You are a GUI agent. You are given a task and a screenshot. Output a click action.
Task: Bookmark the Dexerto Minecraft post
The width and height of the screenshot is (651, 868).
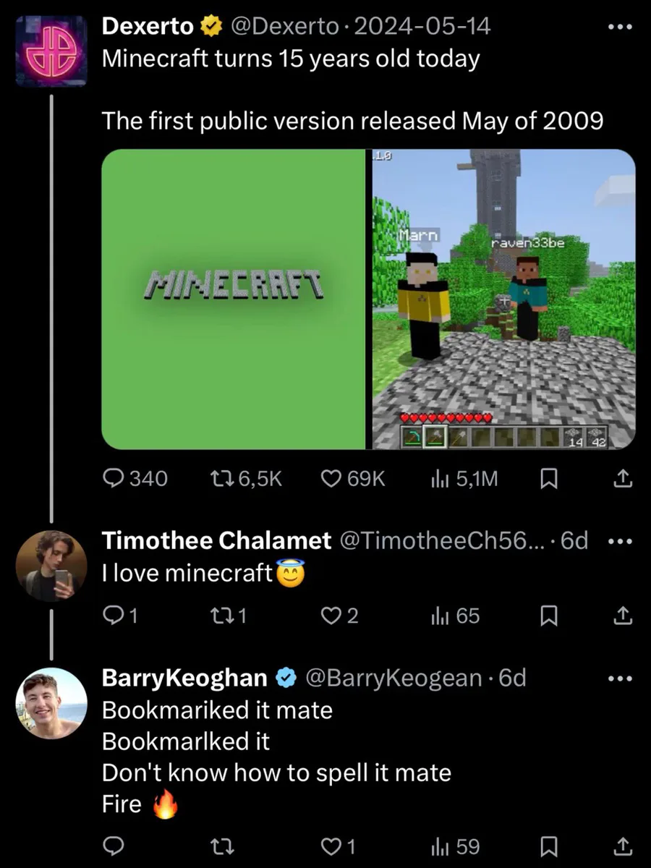coord(548,478)
